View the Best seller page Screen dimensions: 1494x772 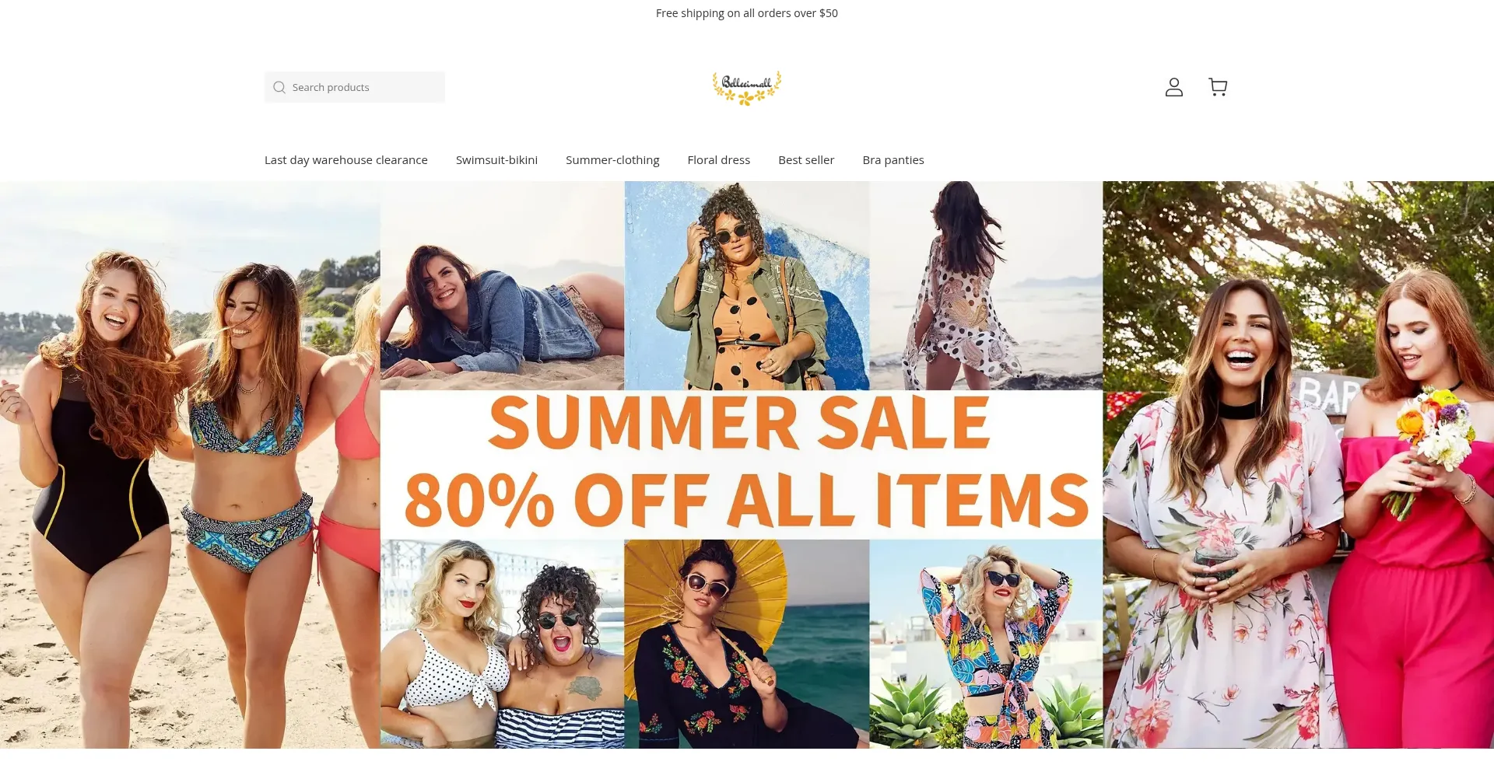[x=806, y=160]
